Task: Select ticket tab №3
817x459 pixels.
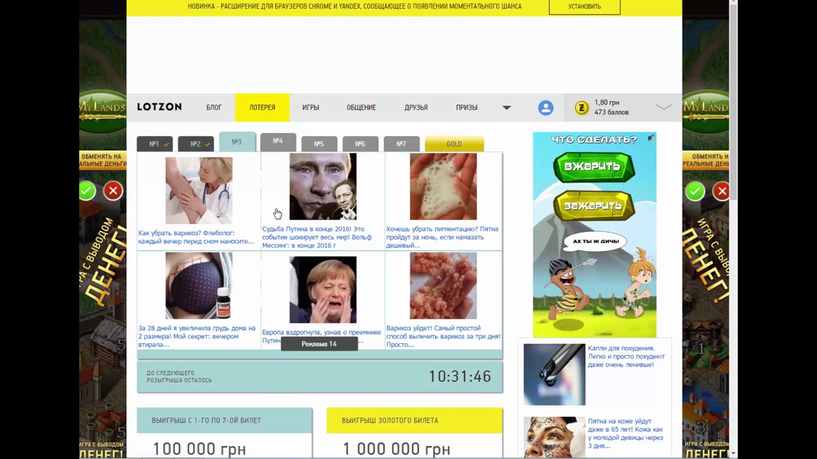Action: [237, 142]
